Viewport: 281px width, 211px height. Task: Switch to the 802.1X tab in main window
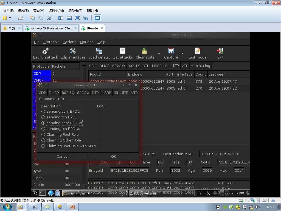(x=134, y=66)
